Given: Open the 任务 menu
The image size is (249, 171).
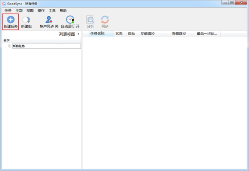Looking at the screenshot, I should point(8,10).
